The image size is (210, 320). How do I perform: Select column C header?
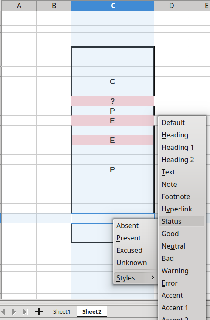[x=113, y=6]
